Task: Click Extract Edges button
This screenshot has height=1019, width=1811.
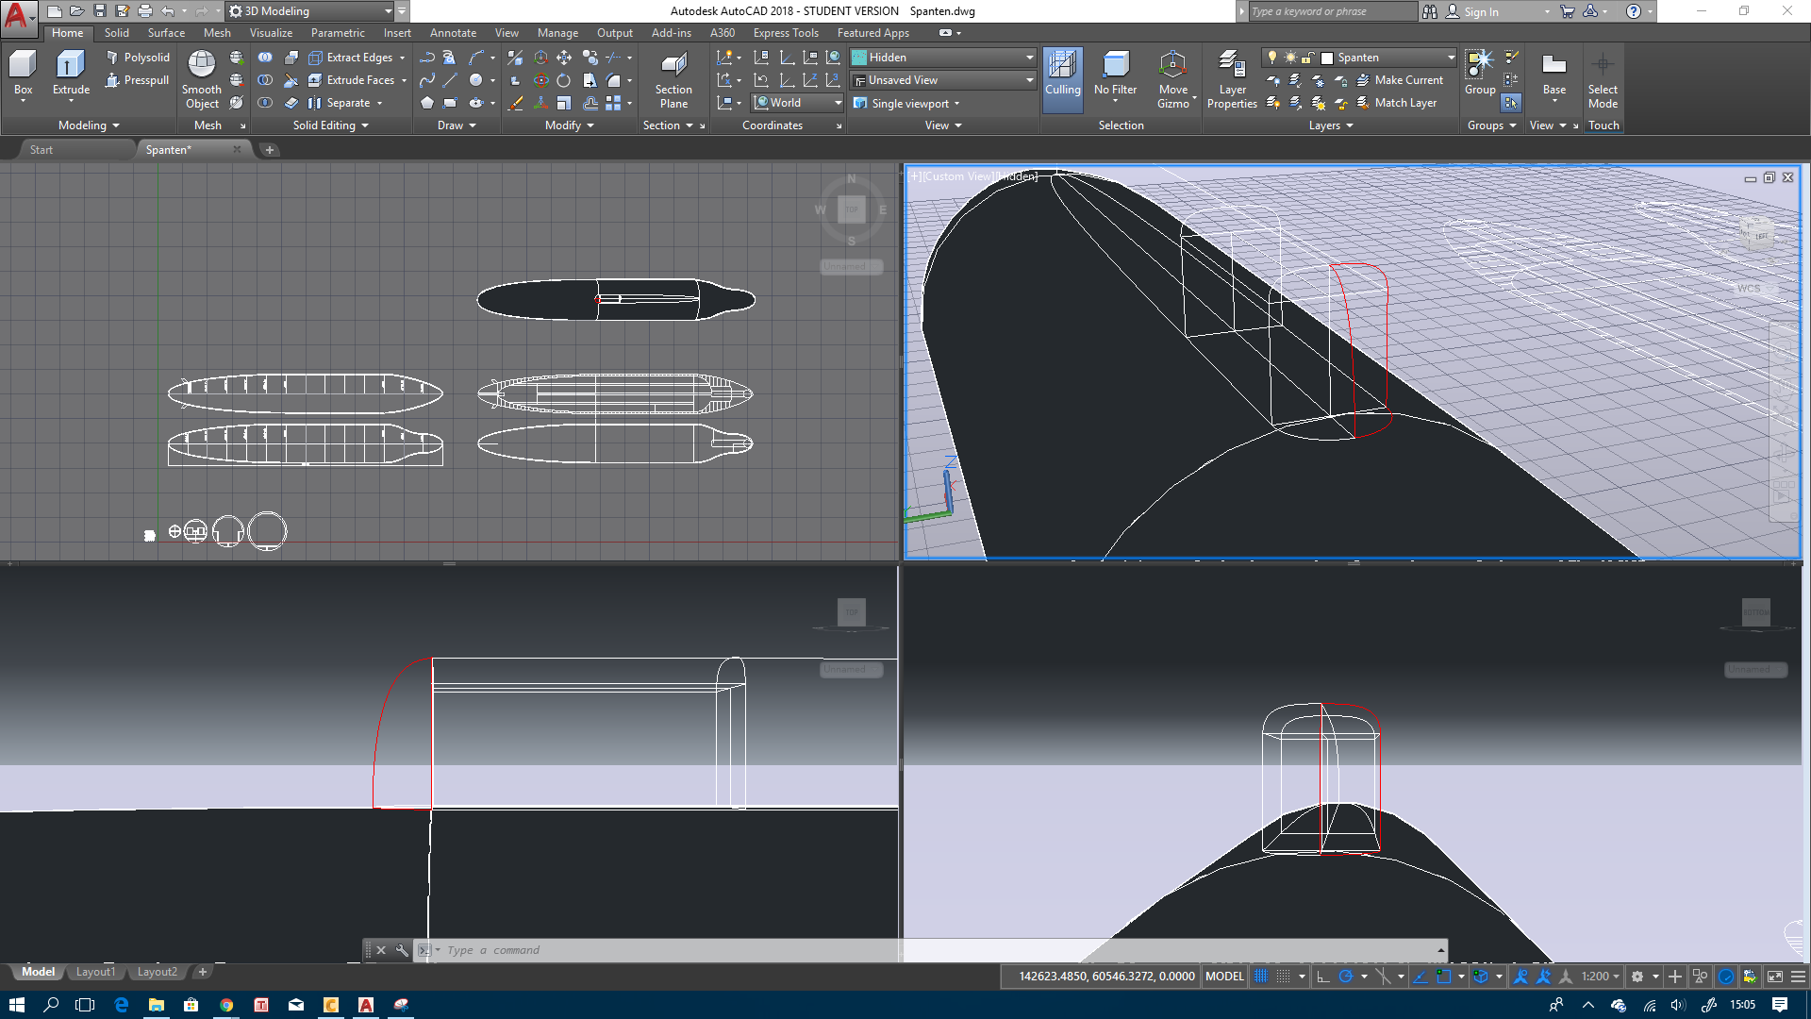Action: (358, 58)
